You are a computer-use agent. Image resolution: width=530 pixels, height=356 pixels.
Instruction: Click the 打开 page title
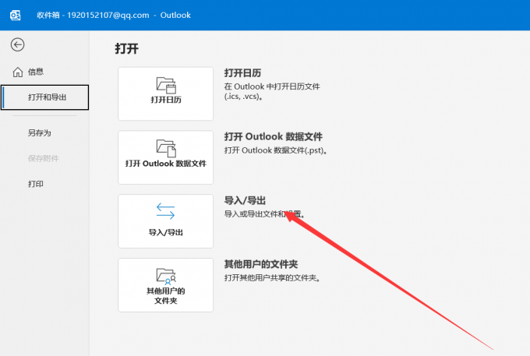click(x=127, y=48)
